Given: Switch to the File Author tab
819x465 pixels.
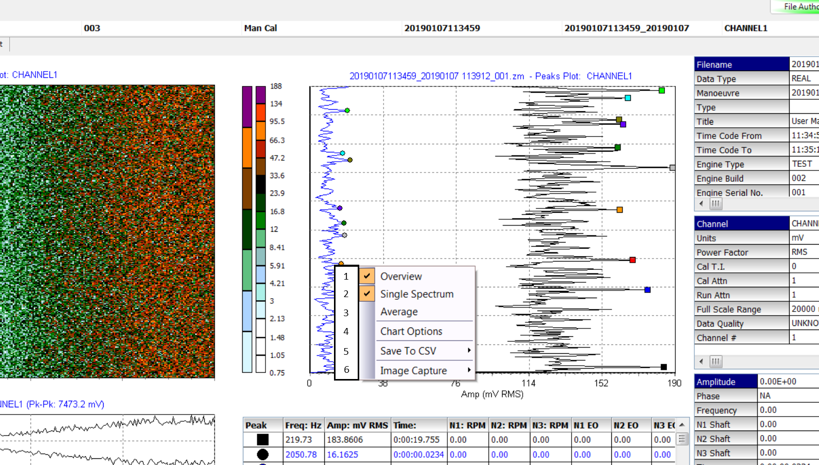Looking at the screenshot, I should pos(799,7).
